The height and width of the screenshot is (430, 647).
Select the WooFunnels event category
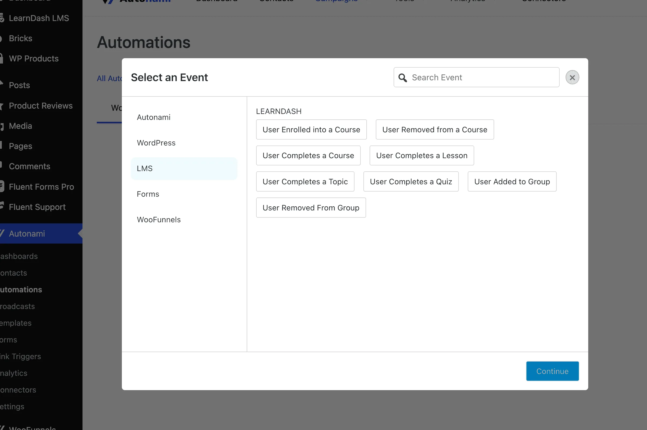(184, 220)
